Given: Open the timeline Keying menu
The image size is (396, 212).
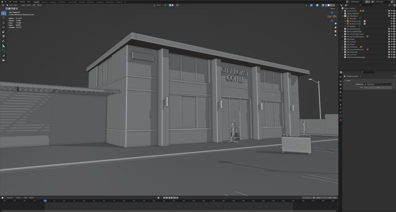Looking at the screenshot, I should (x=19, y=198).
